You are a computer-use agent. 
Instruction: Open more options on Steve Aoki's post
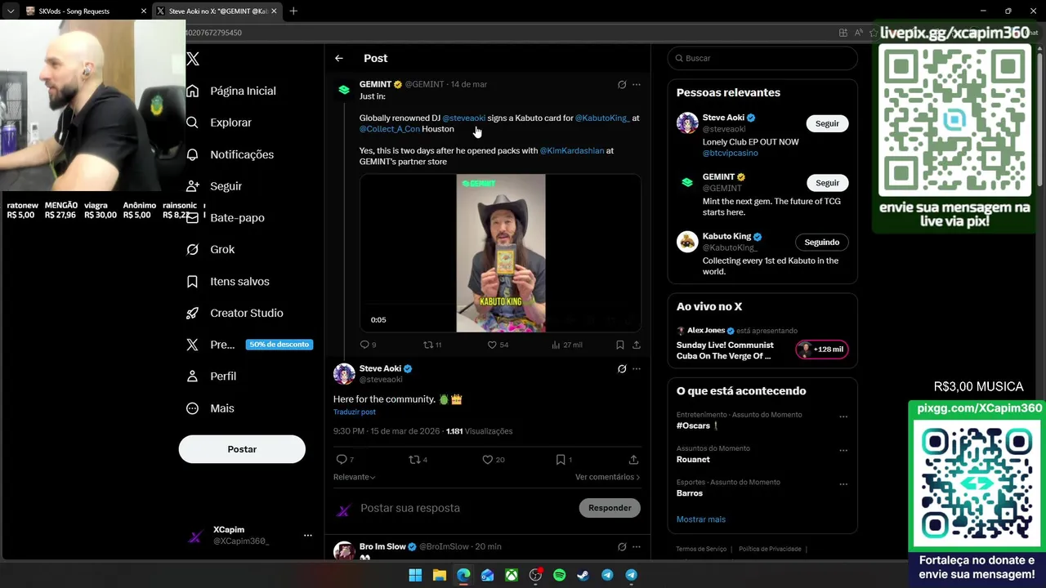(x=637, y=369)
